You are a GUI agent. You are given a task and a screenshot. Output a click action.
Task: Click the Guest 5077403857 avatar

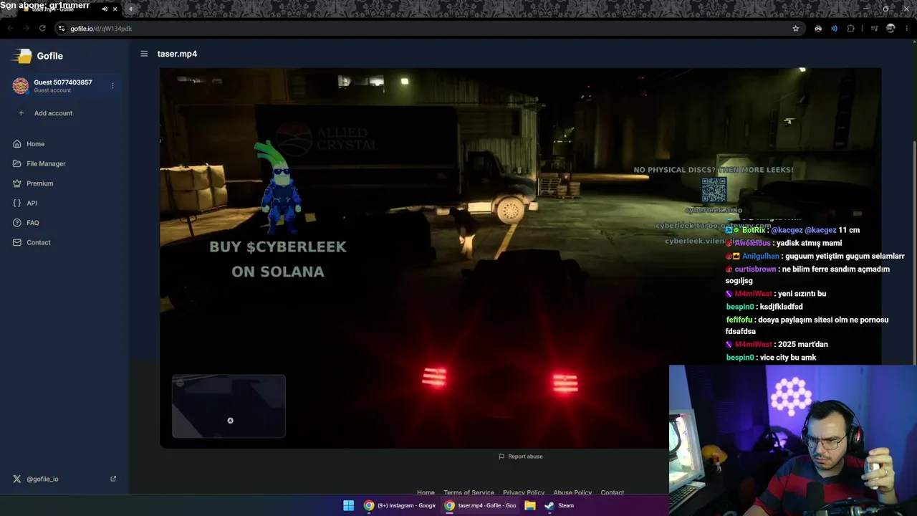[21, 86]
